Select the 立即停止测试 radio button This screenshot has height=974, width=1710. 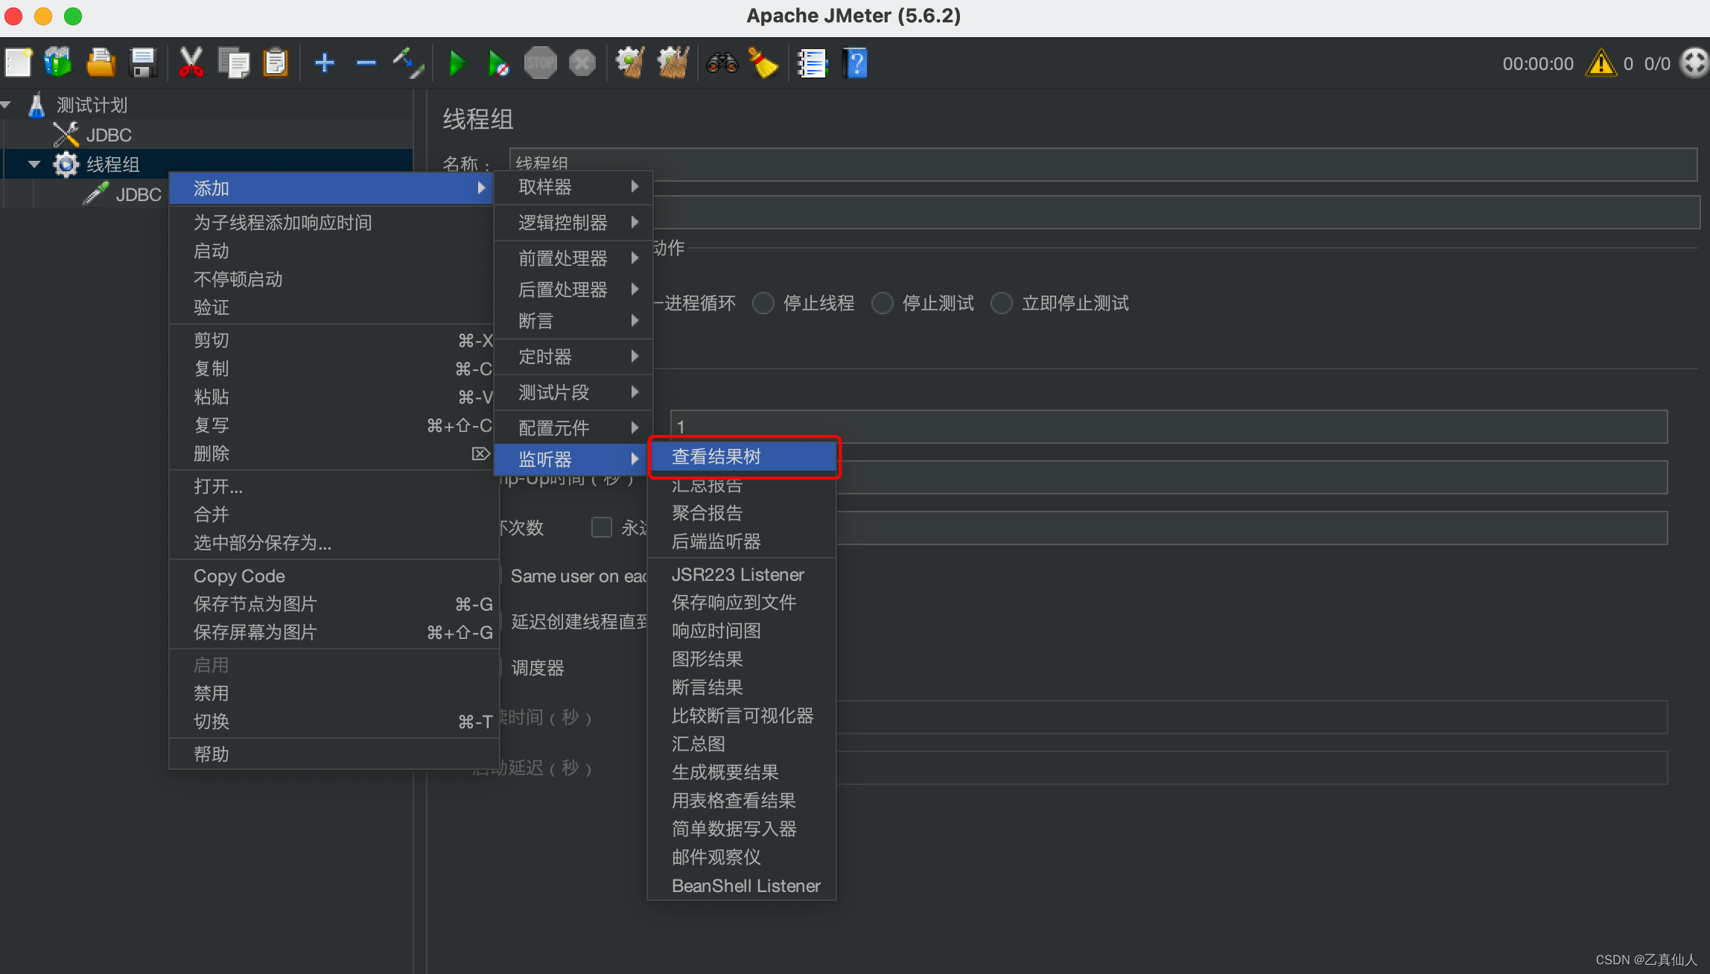point(1002,304)
